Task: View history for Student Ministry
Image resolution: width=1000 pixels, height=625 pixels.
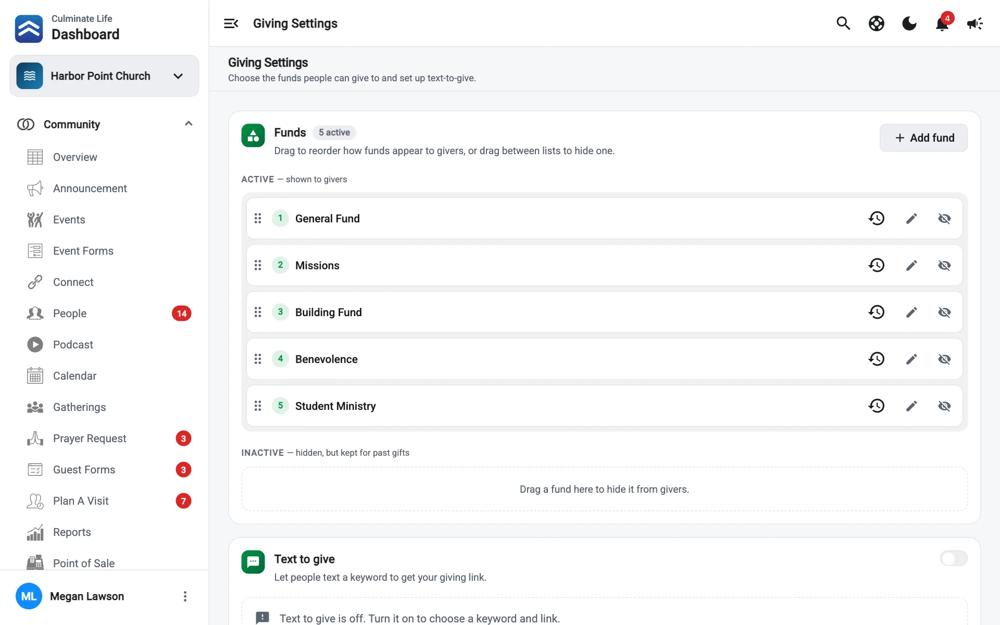Action: pyautogui.click(x=877, y=406)
